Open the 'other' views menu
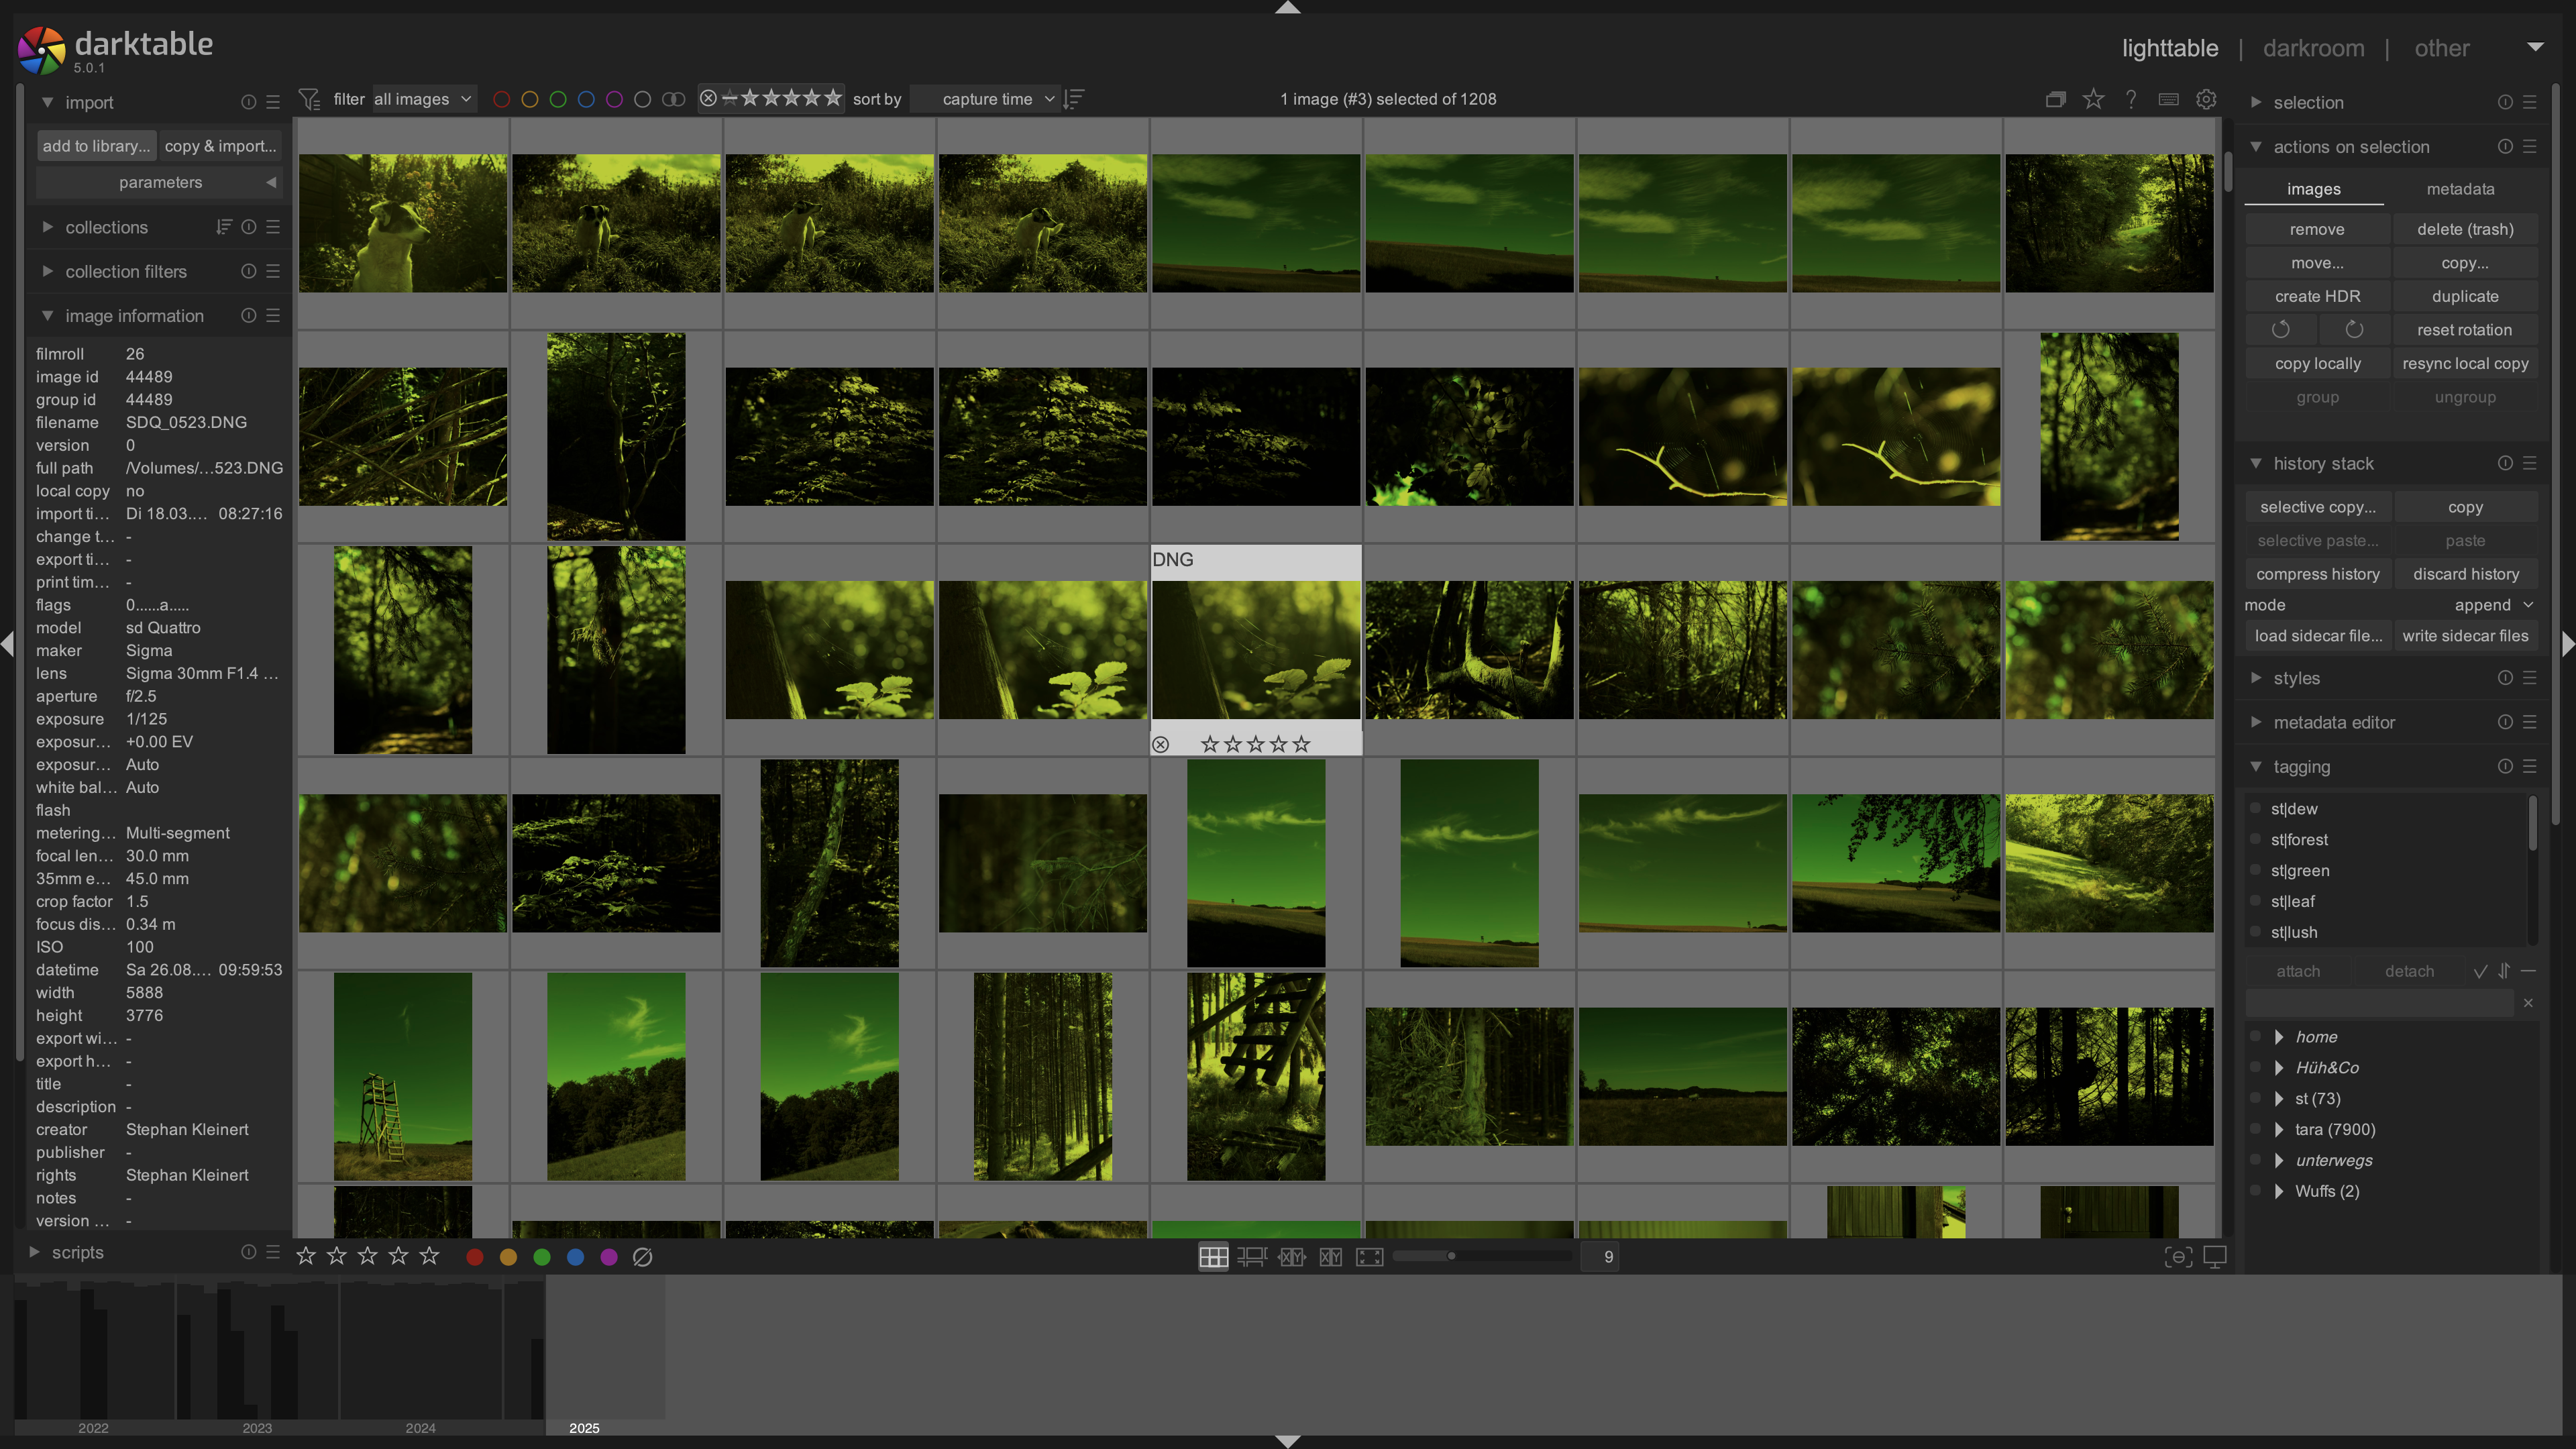The width and height of the screenshot is (2576, 1449). [2441, 48]
